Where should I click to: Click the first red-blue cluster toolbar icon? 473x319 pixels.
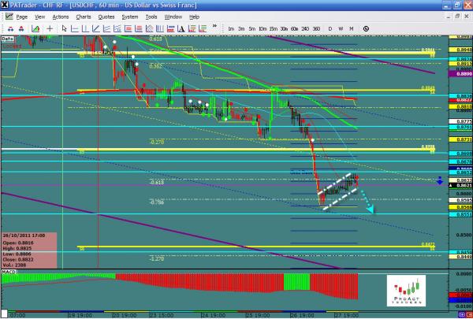pyautogui.click(x=9, y=28)
